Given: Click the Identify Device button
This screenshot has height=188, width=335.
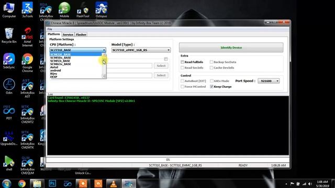Looking at the screenshot, I should (231, 48).
